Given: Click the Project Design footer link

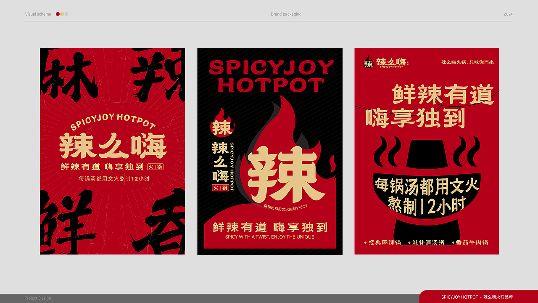Looking at the screenshot, I should 38,298.
